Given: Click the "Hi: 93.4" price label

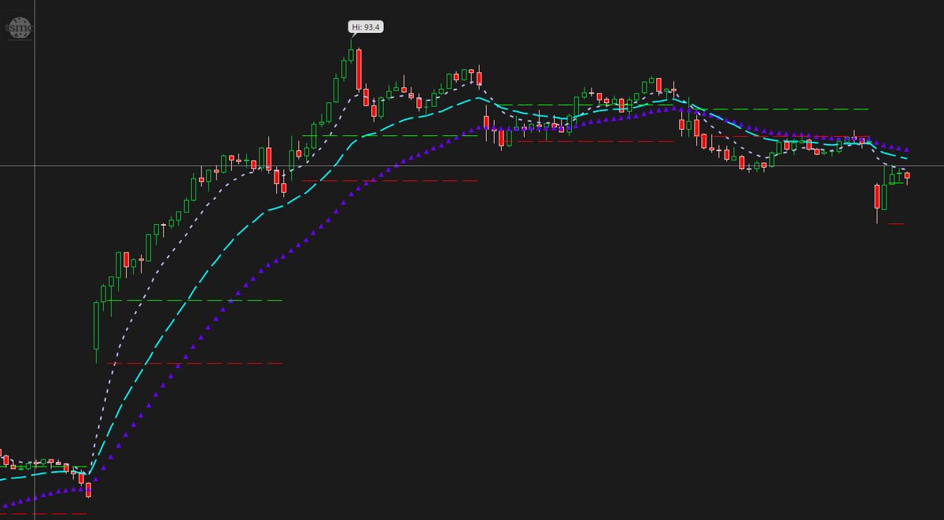Looking at the screenshot, I should 366,27.
